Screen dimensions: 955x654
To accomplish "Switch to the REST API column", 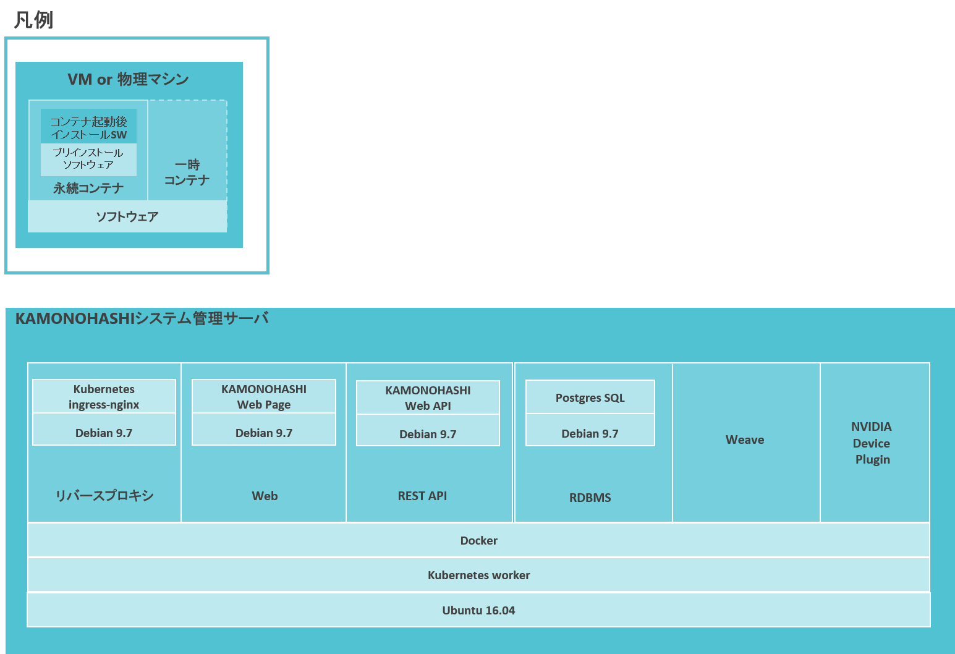I will [422, 495].
